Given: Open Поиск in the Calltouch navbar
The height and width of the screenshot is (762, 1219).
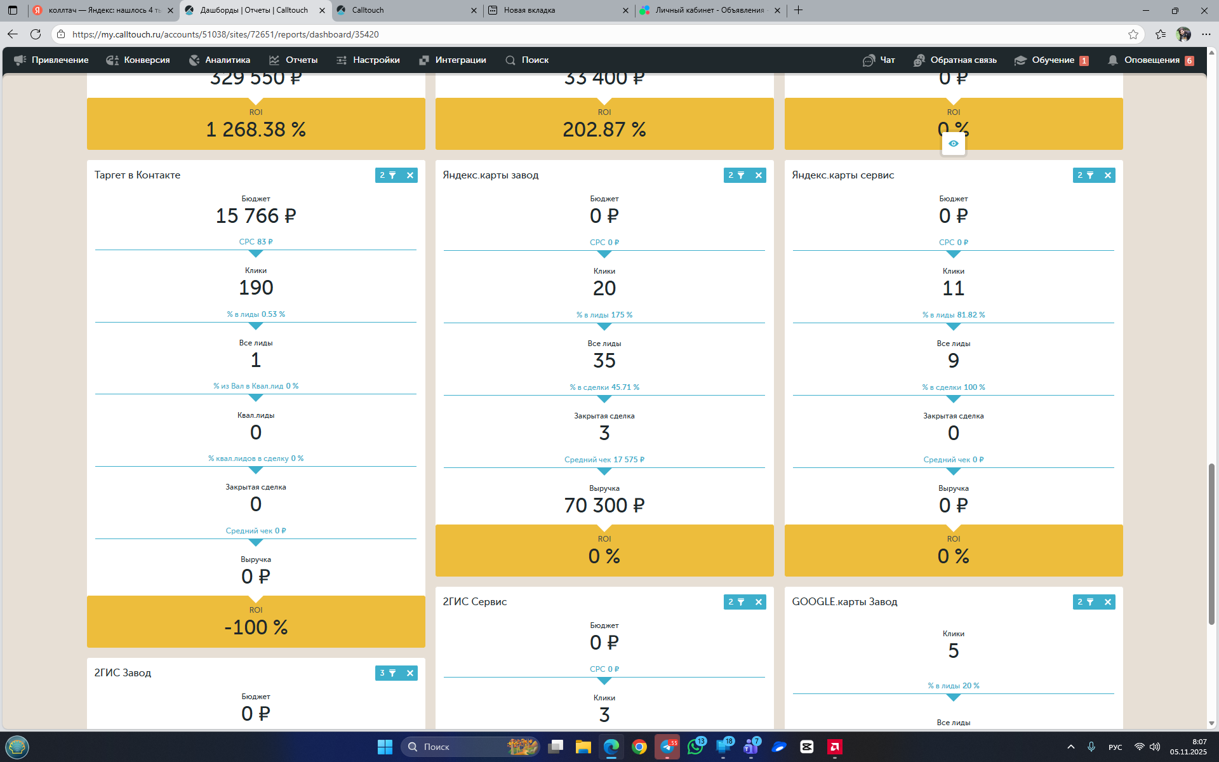Looking at the screenshot, I should 527,60.
